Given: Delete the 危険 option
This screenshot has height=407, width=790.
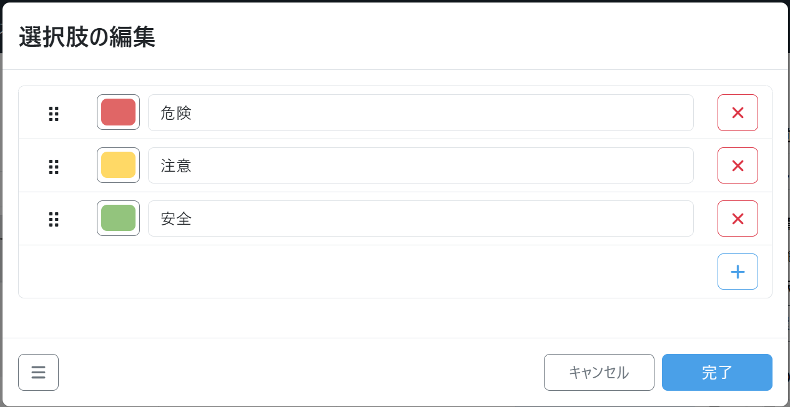Looking at the screenshot, I should pos(738,113).
